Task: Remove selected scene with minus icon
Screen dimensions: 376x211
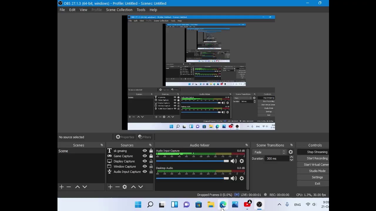Action: coord(69,187)
